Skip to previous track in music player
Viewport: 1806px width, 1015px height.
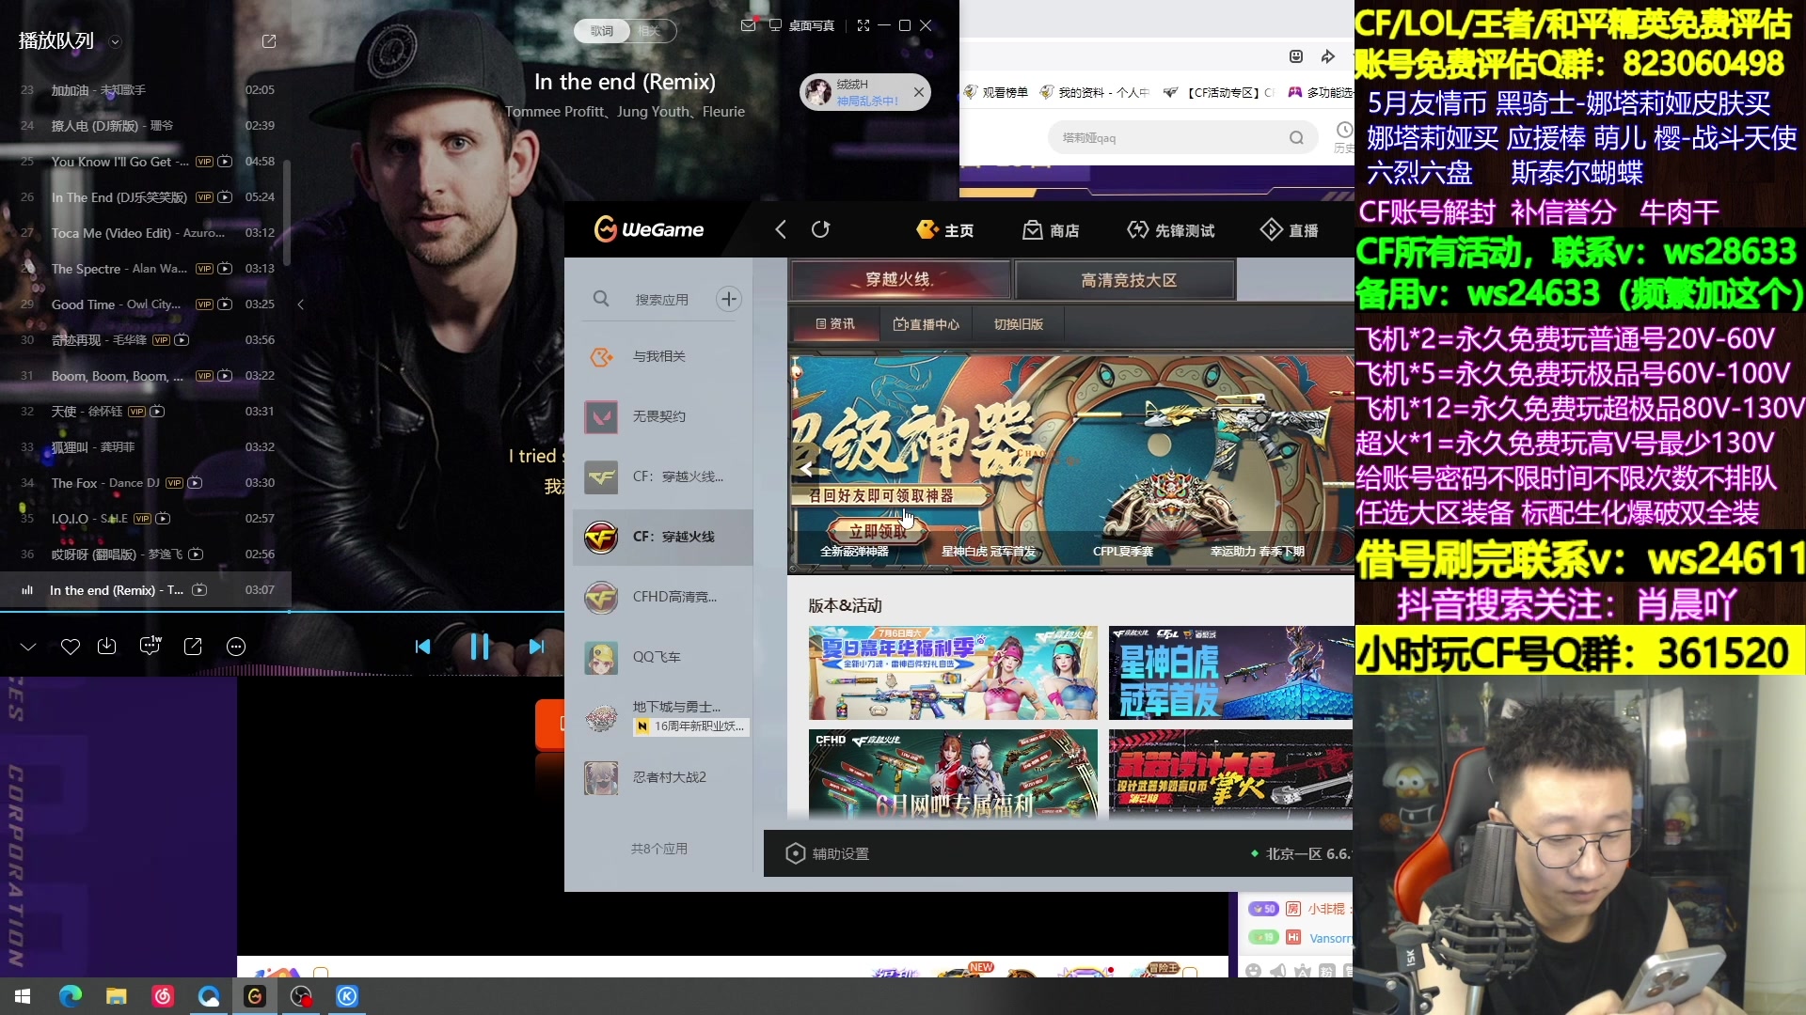423,647
